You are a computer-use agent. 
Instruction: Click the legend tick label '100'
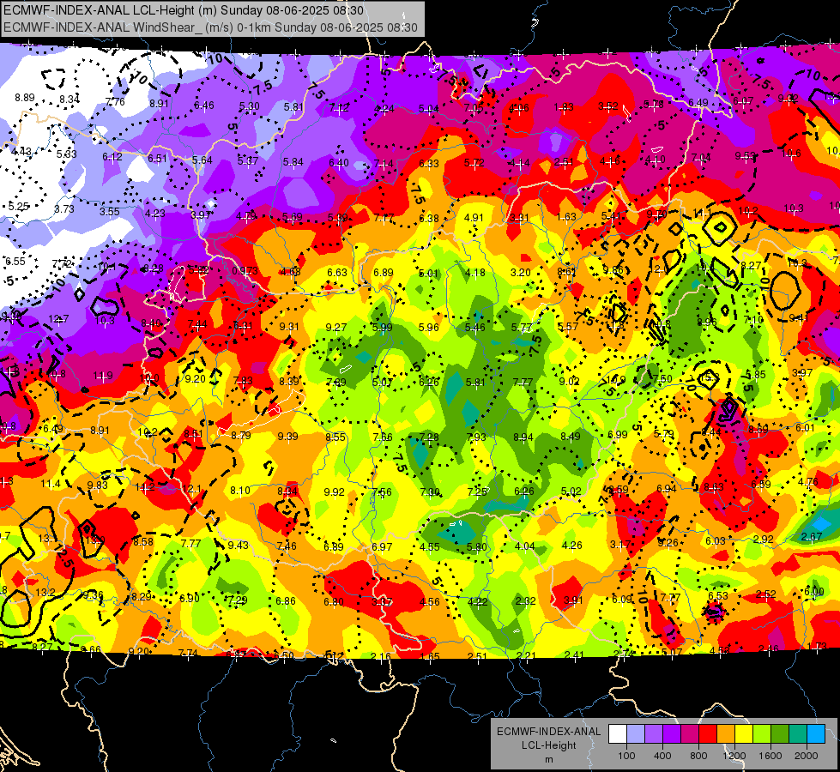coord(626,756)
